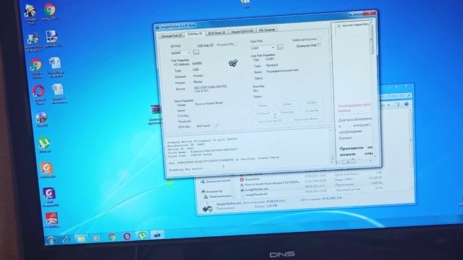Click the Dummy from iXtreme button
The height and width of the screenshot is (260, 463).
[305, 118]
